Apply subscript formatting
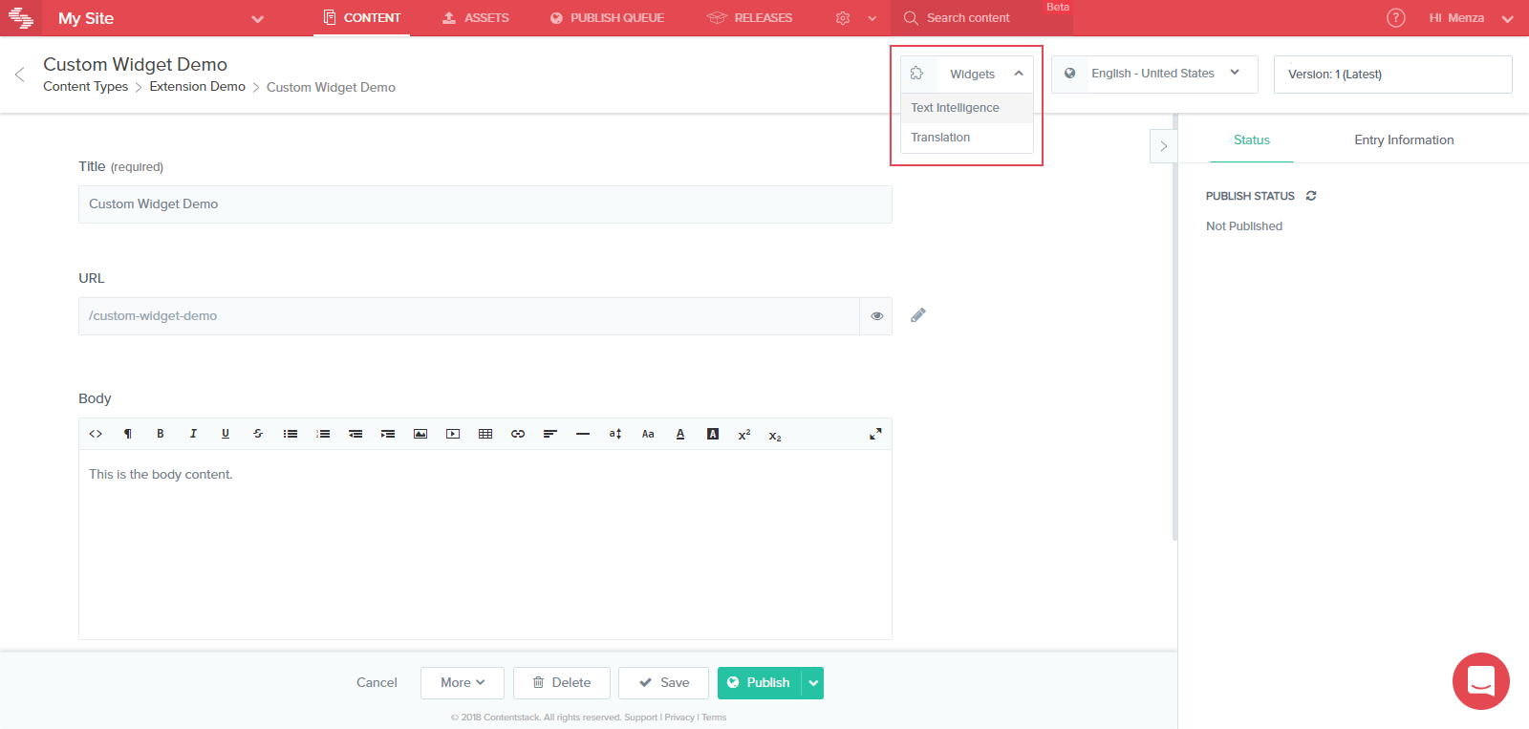1529x729 pixels. point(775,436)
